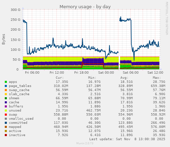Click the 'mapped' legend label
The image size is (170, 147).
click(x=15, y=127)
